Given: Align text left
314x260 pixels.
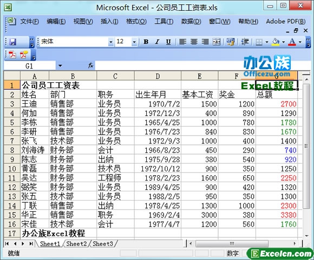Looking at the screenshot, I should click(182, 42).
